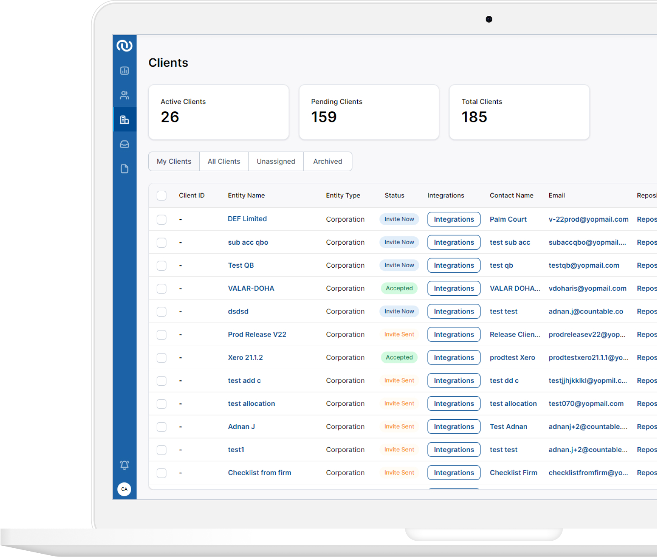
Task: Select the VALAR-DOHA row checkbox
Action: coord(162,289)
